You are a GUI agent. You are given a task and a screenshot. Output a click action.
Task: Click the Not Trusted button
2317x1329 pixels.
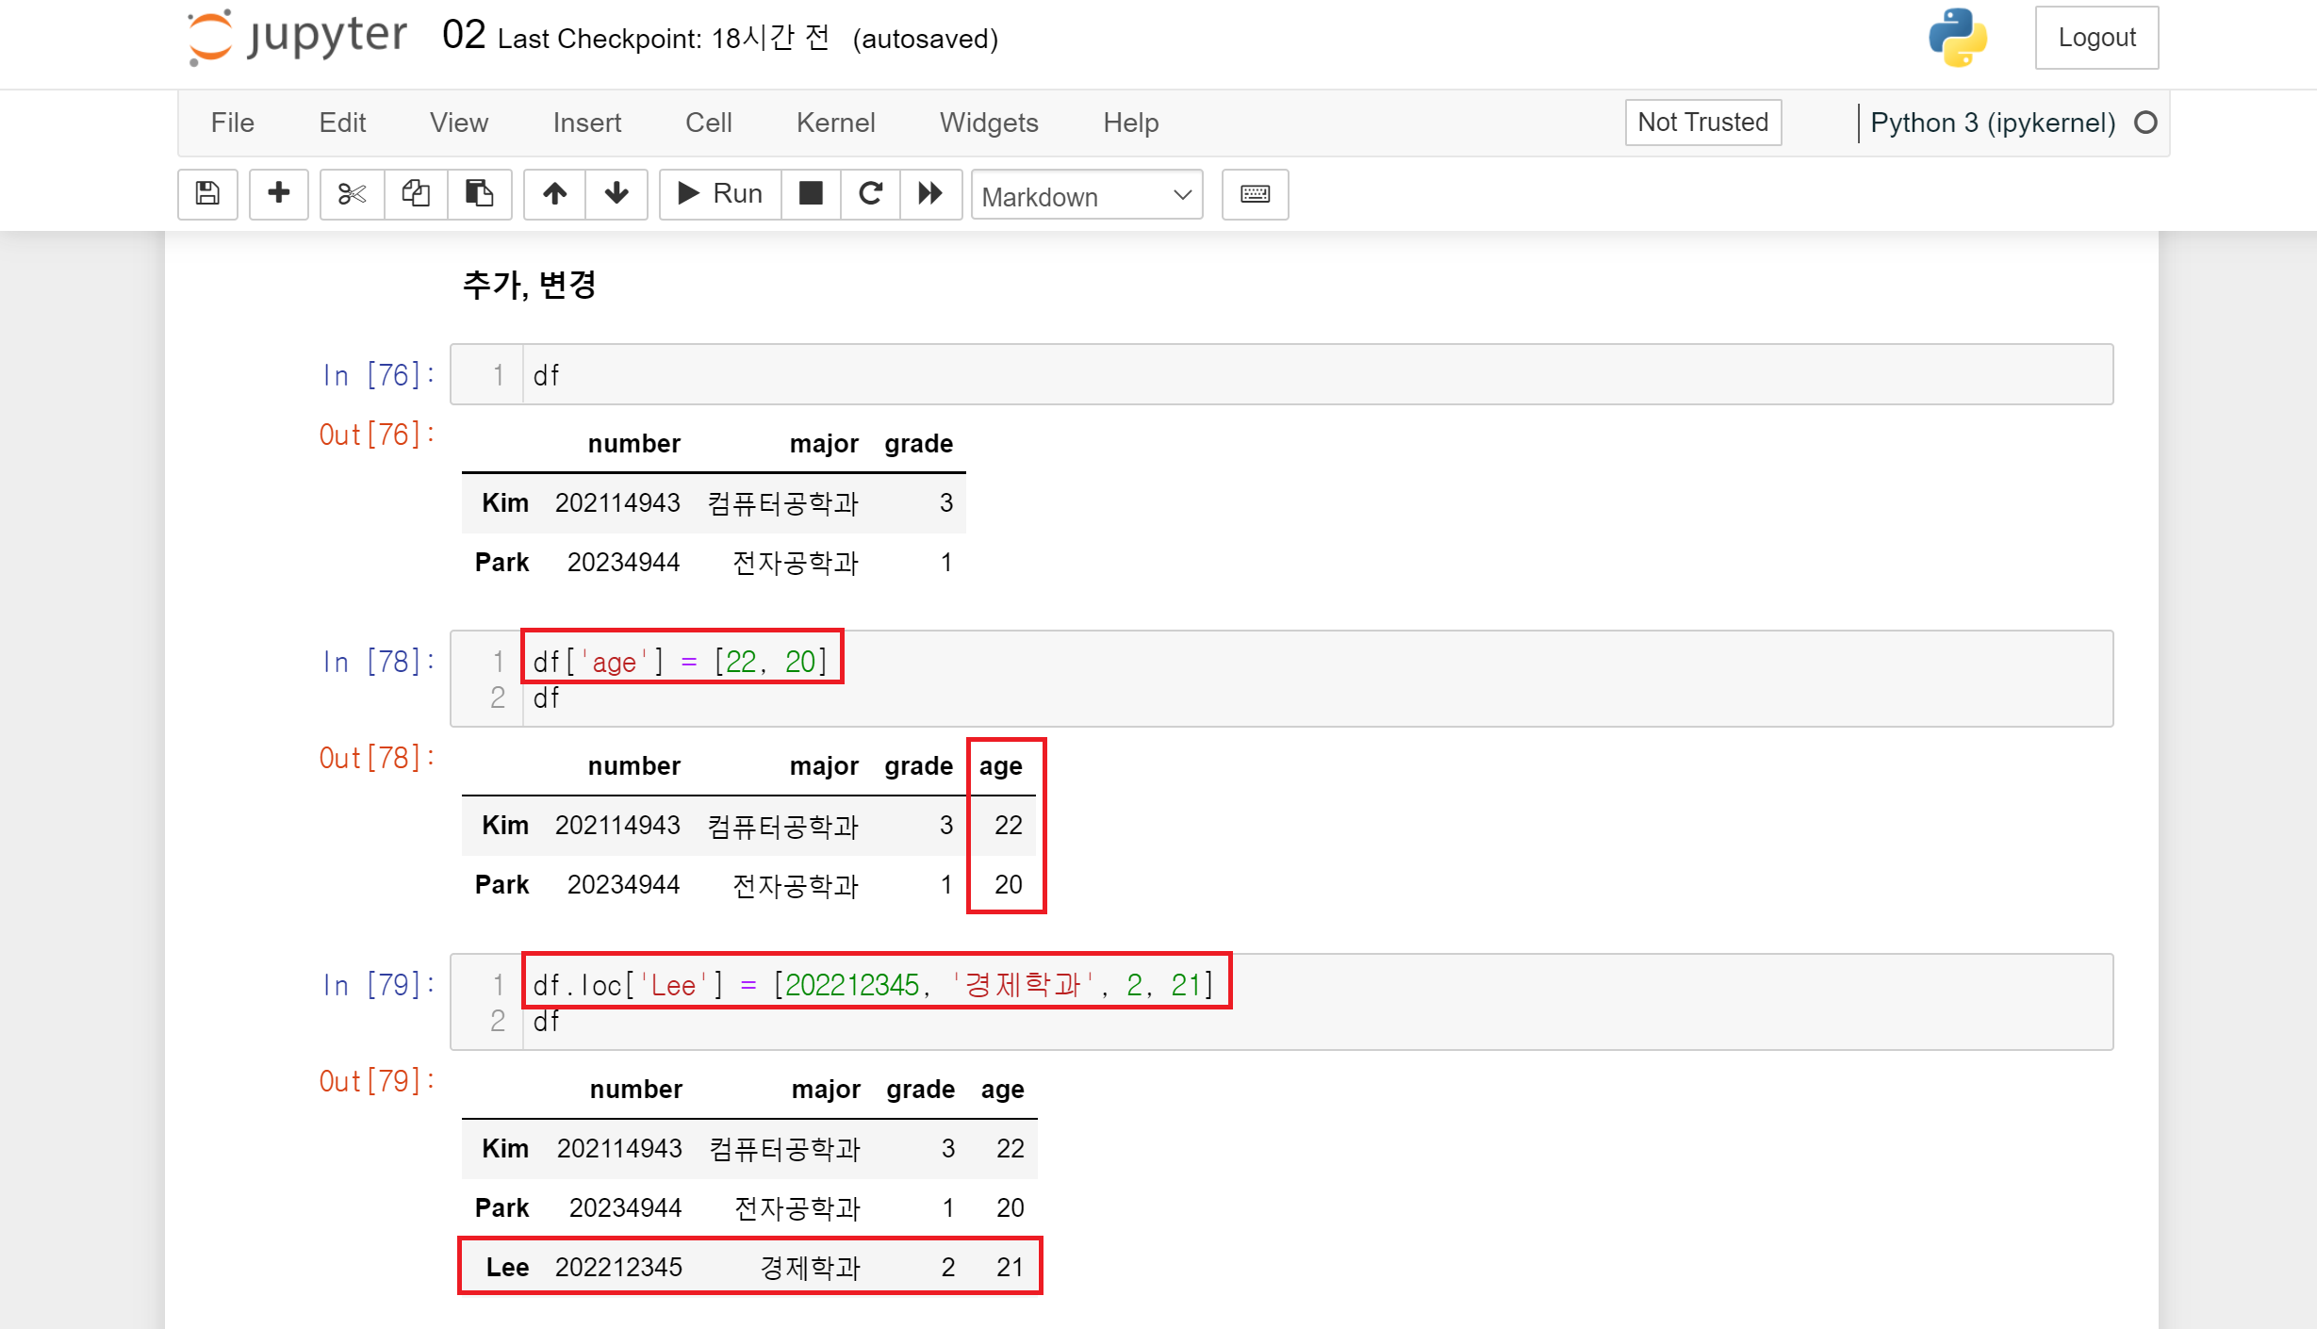1702,123
